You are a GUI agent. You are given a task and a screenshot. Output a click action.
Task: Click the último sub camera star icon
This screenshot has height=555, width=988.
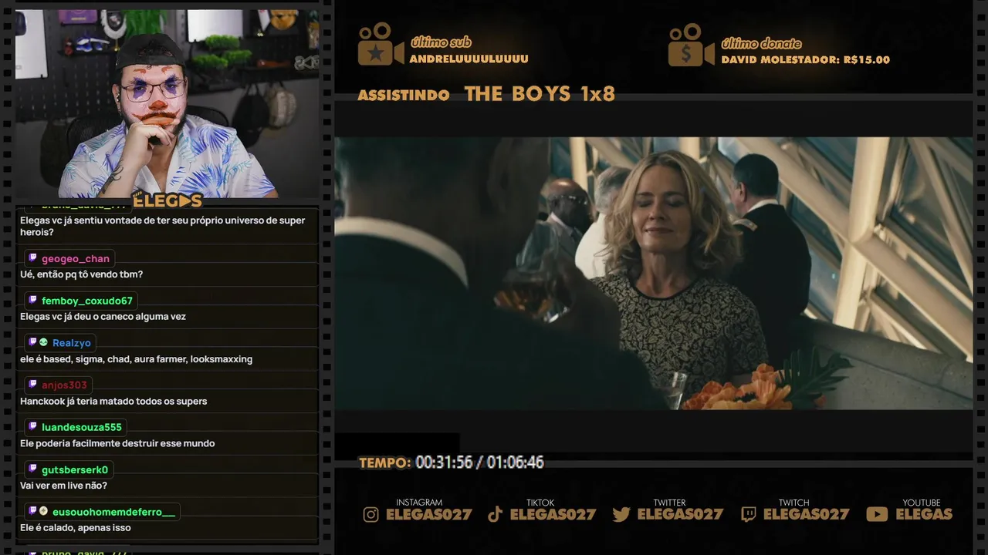(x=381, y=44)
